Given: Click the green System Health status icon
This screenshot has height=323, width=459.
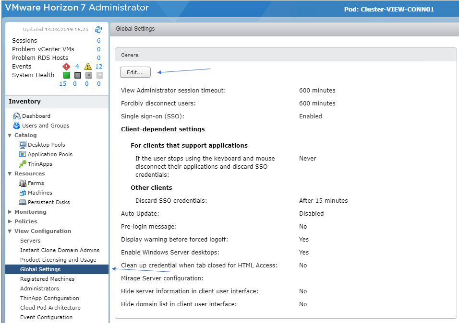Looking at the screenshot, I should pos(67,75).
